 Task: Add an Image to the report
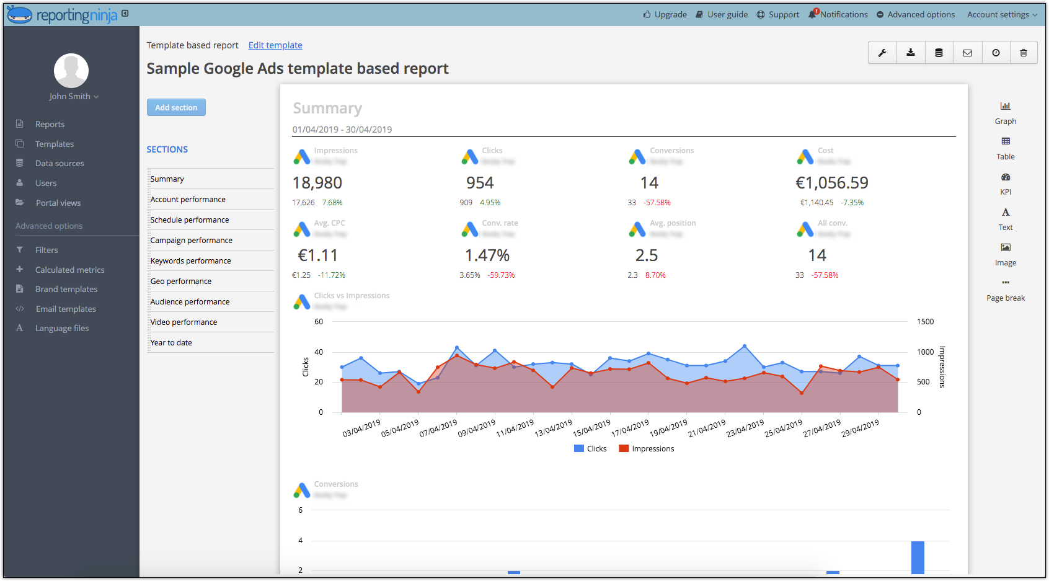tap(1005, 254)
